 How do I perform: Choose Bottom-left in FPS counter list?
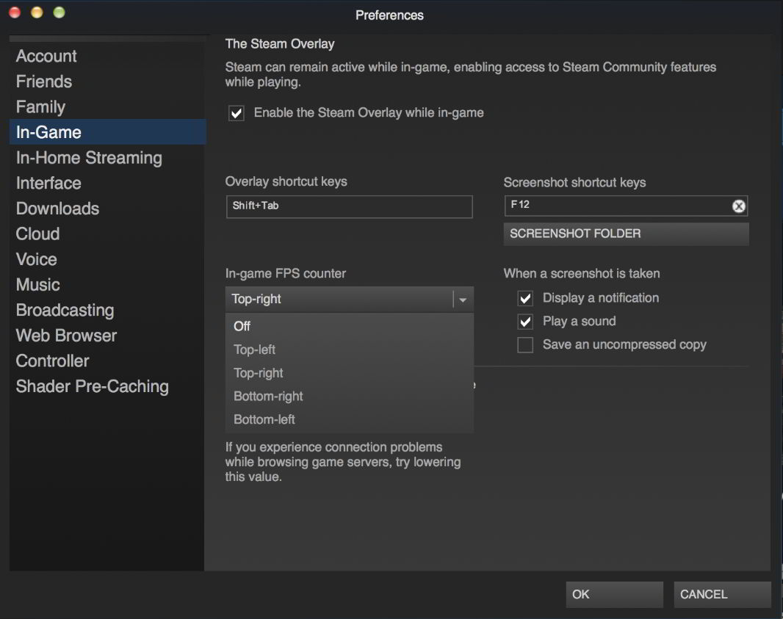pyautogui.click(x=350, y=419)
